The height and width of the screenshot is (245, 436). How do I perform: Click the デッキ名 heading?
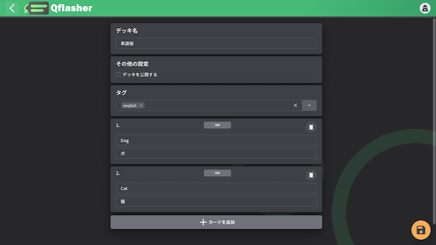[127, 31]
